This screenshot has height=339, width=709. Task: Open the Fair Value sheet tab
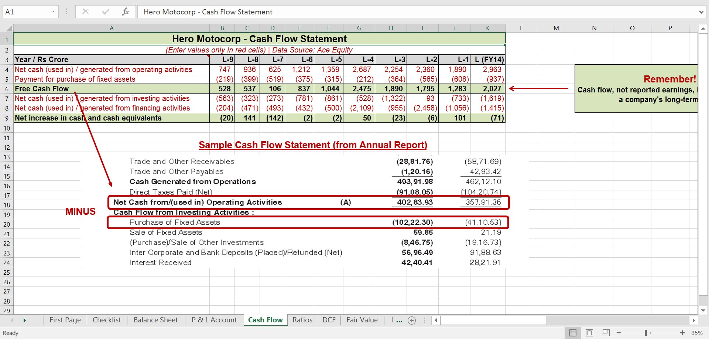coord(362,320)
